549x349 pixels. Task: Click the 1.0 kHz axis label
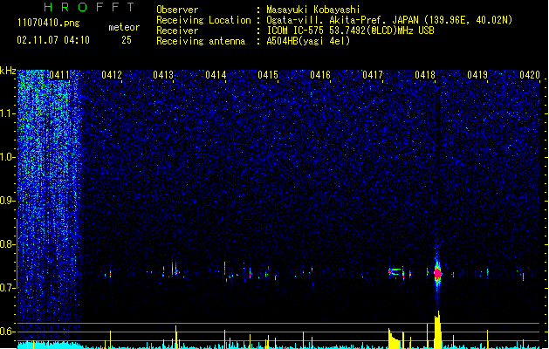pos(7,157)
